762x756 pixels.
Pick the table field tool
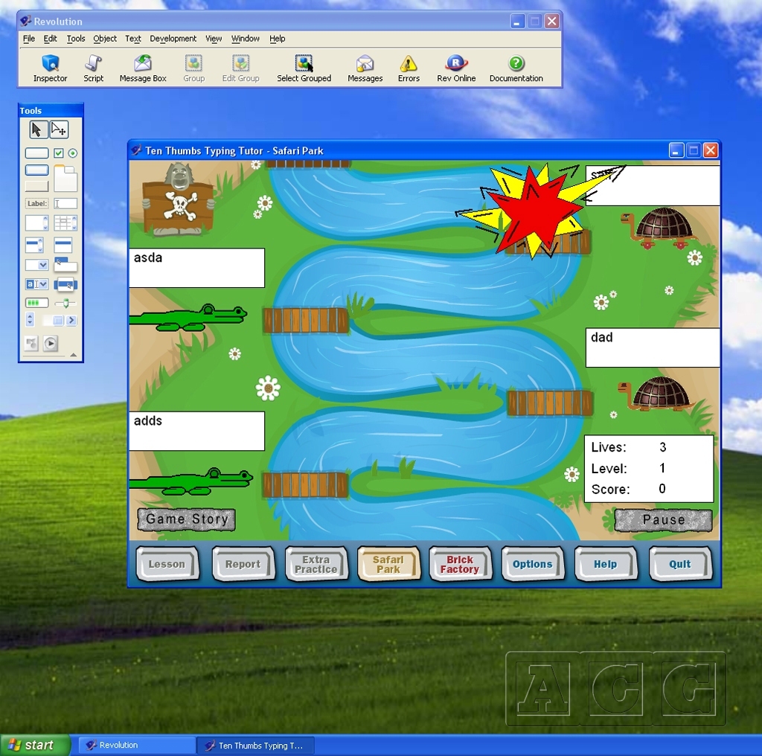(x=65, y=223)
